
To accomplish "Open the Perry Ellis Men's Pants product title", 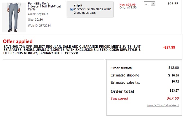I will tap(44, 6).
